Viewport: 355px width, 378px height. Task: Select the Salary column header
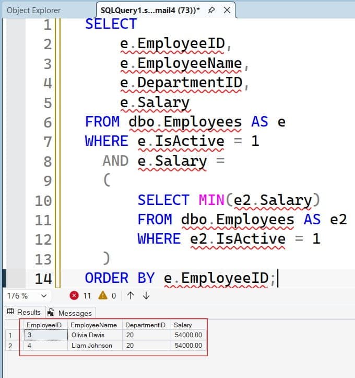[188, 325]
